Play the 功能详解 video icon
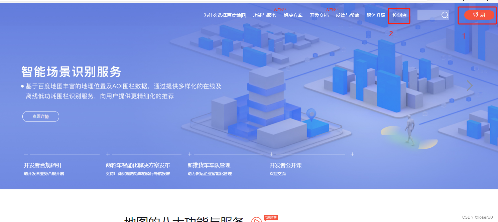Viewport: 498px width, 222px height. tap(257, 220)
